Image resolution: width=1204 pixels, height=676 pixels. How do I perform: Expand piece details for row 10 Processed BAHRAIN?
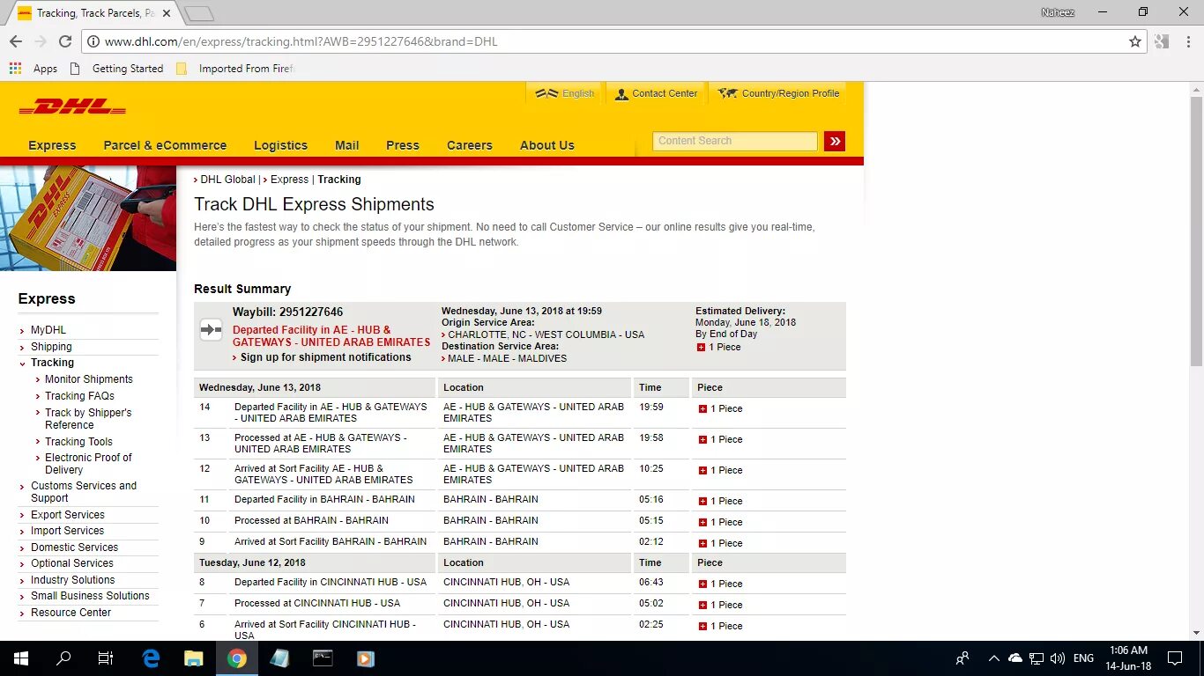coord(702,522)
